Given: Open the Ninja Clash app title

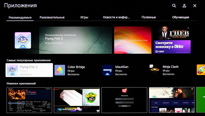Looking at the screenshot, I should pos(171,67).
